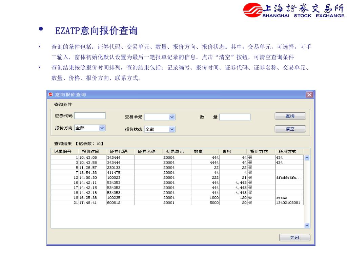Click the quantity cell 5000
The width and height of the screenshot is (347, 260).
(205, 203)
